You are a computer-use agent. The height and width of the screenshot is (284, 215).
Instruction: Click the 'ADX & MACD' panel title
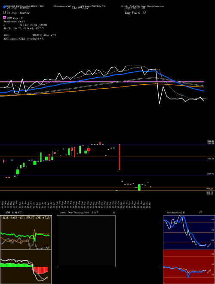tap(14, 213)
